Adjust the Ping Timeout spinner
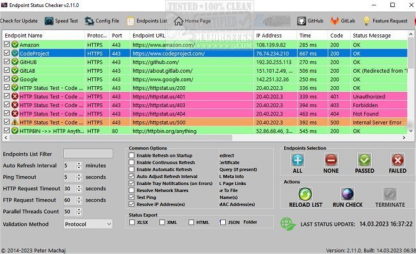Viewport: 416px width, 254px height. tap(79, 177)
